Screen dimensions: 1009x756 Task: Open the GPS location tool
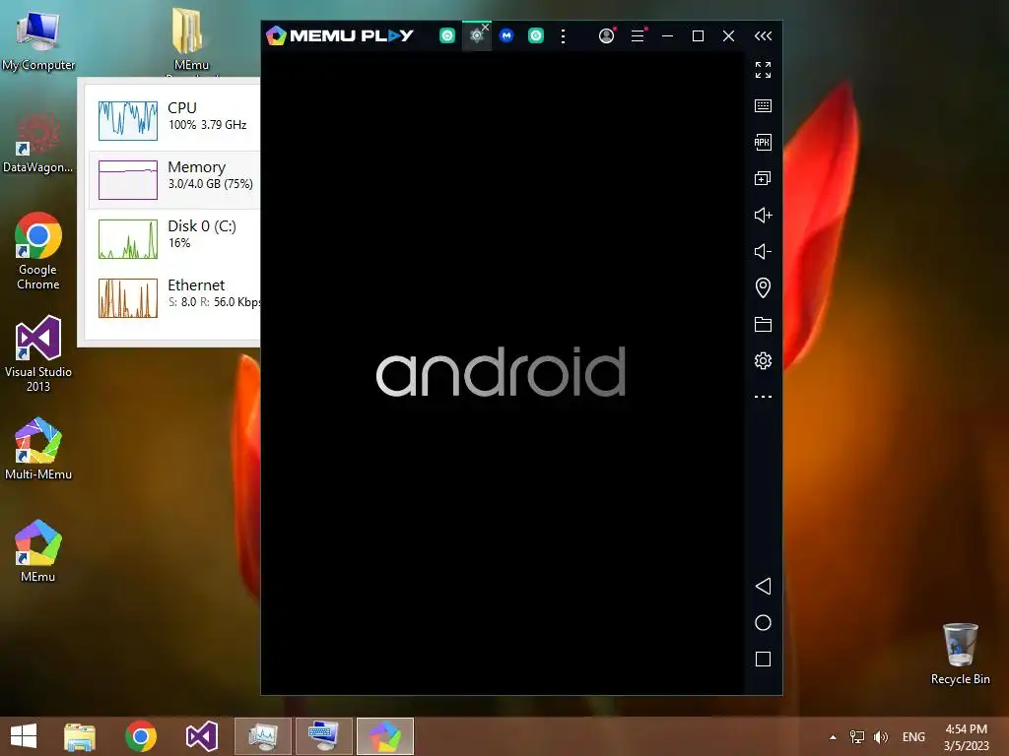coord(764,287)
